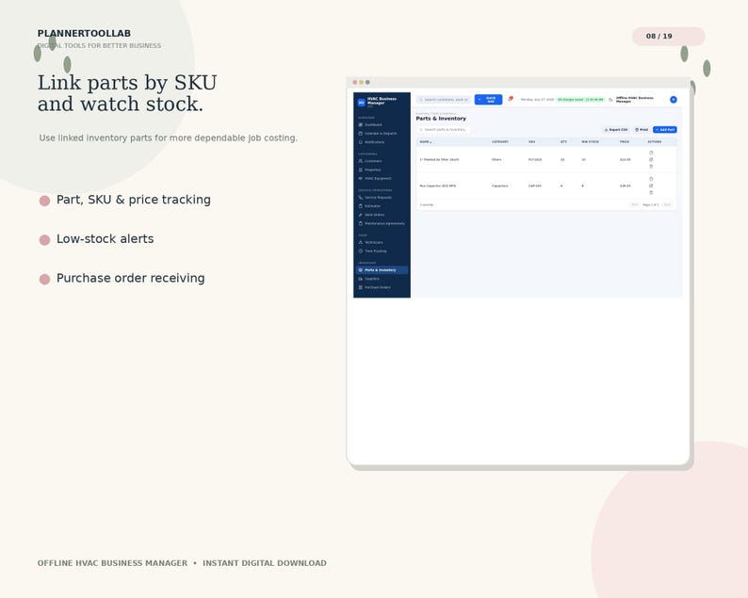Sort by the Price column header
The height and width of the screenshot is (598, 748).
[625, 142]
